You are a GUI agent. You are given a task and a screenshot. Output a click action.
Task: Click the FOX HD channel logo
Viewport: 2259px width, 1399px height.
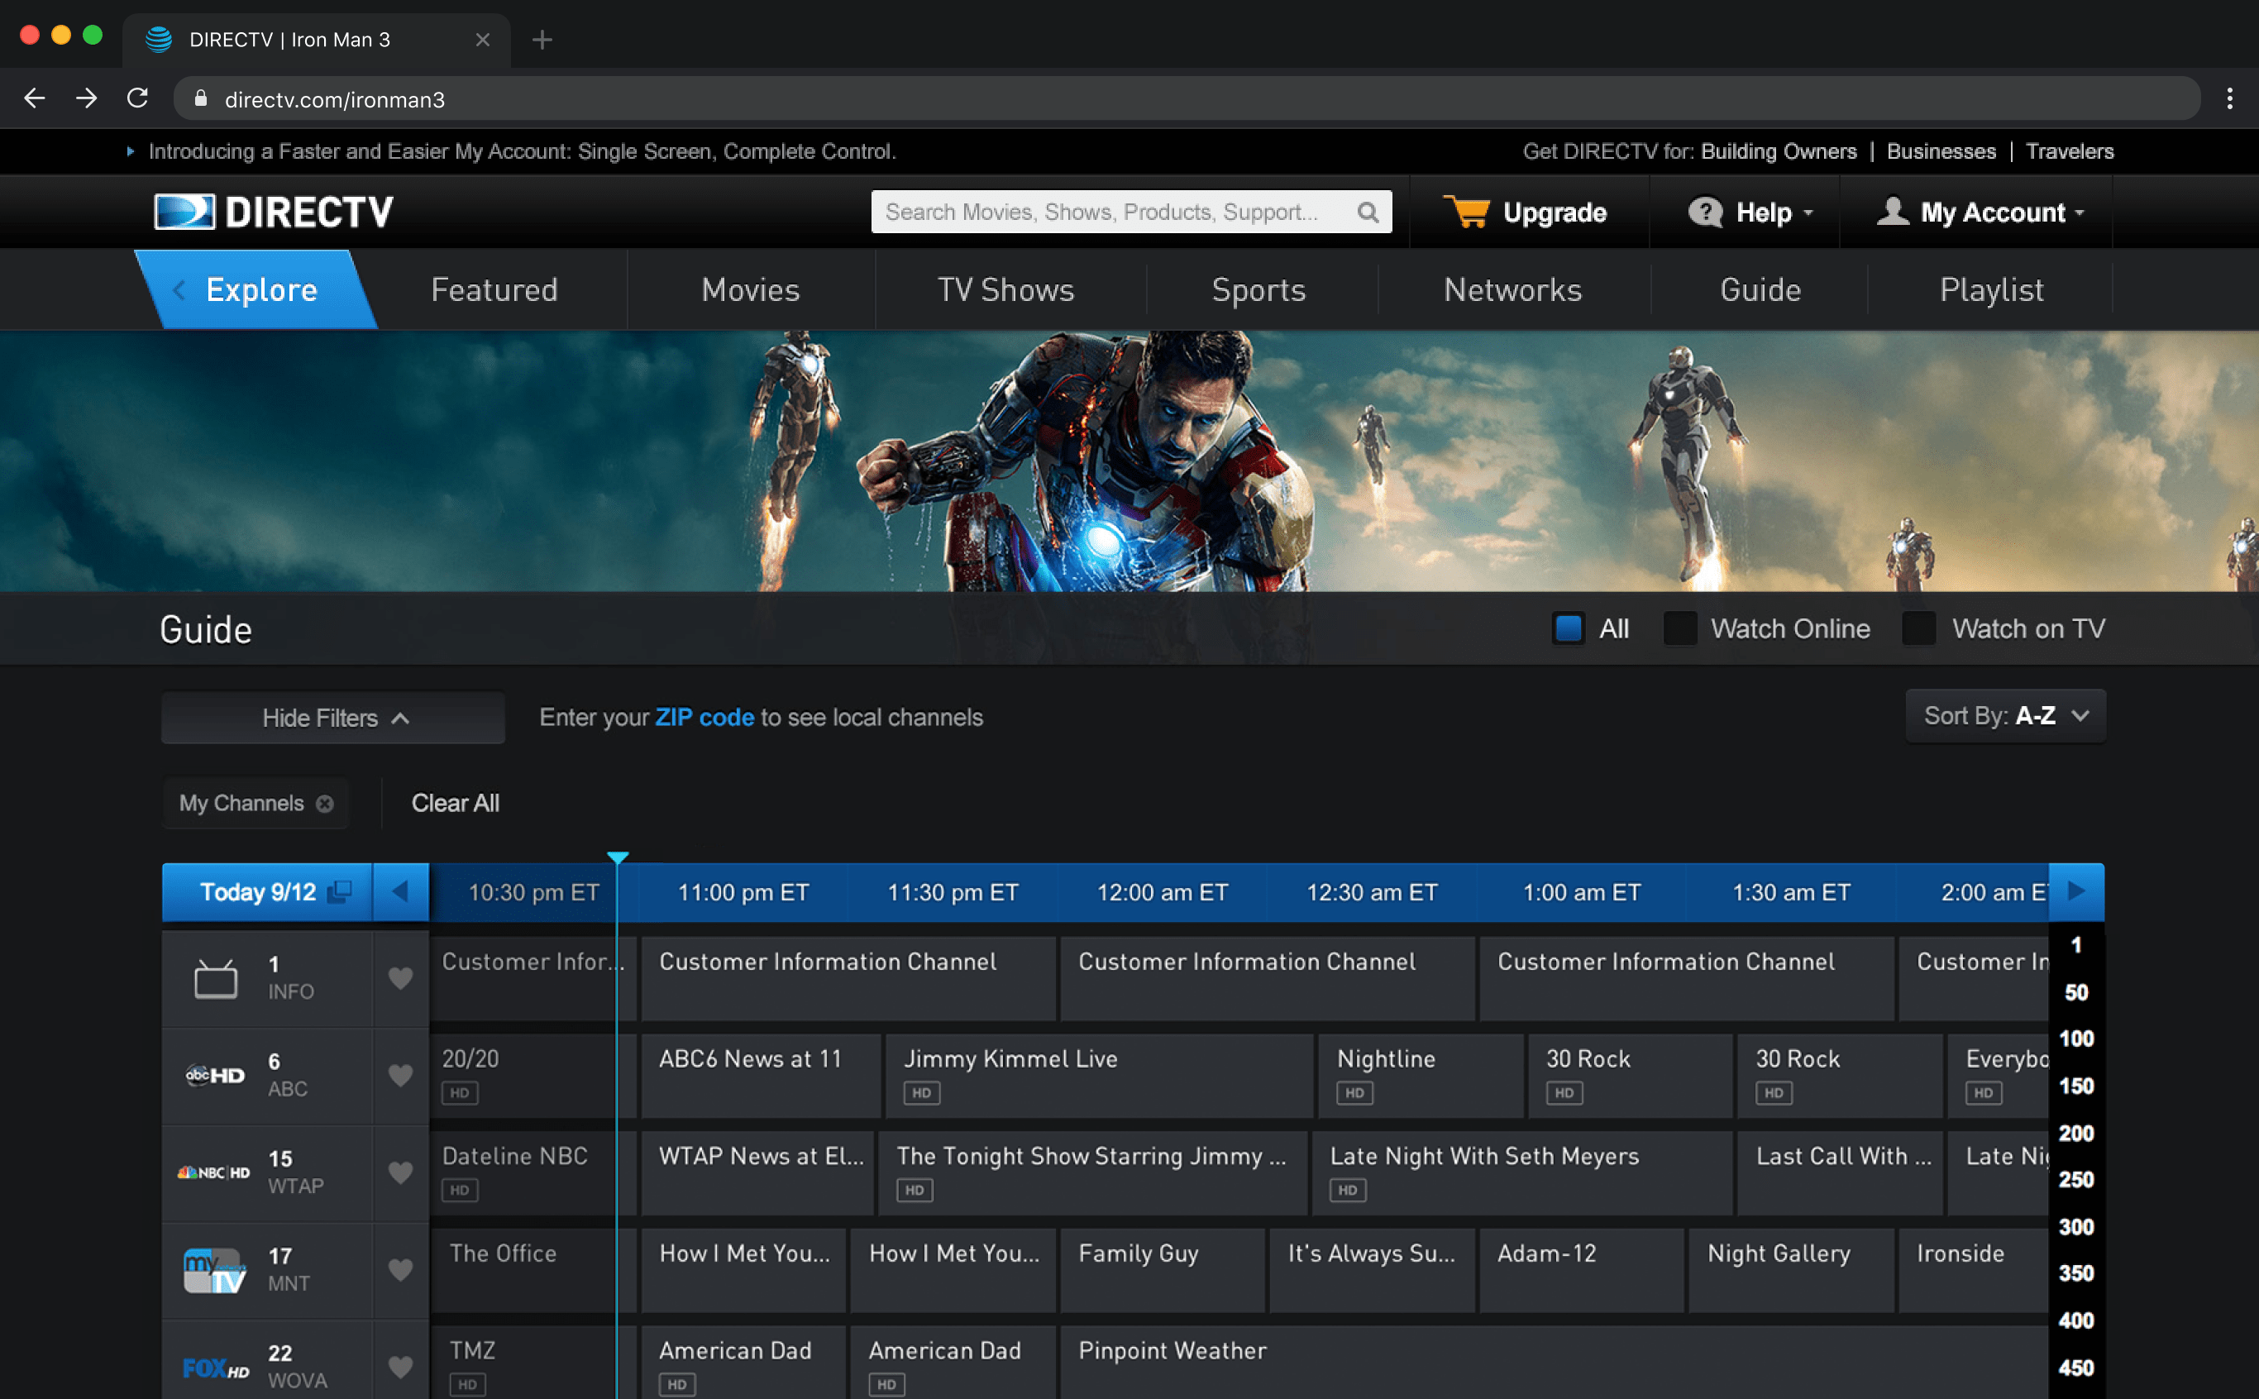coord(216,1368)
